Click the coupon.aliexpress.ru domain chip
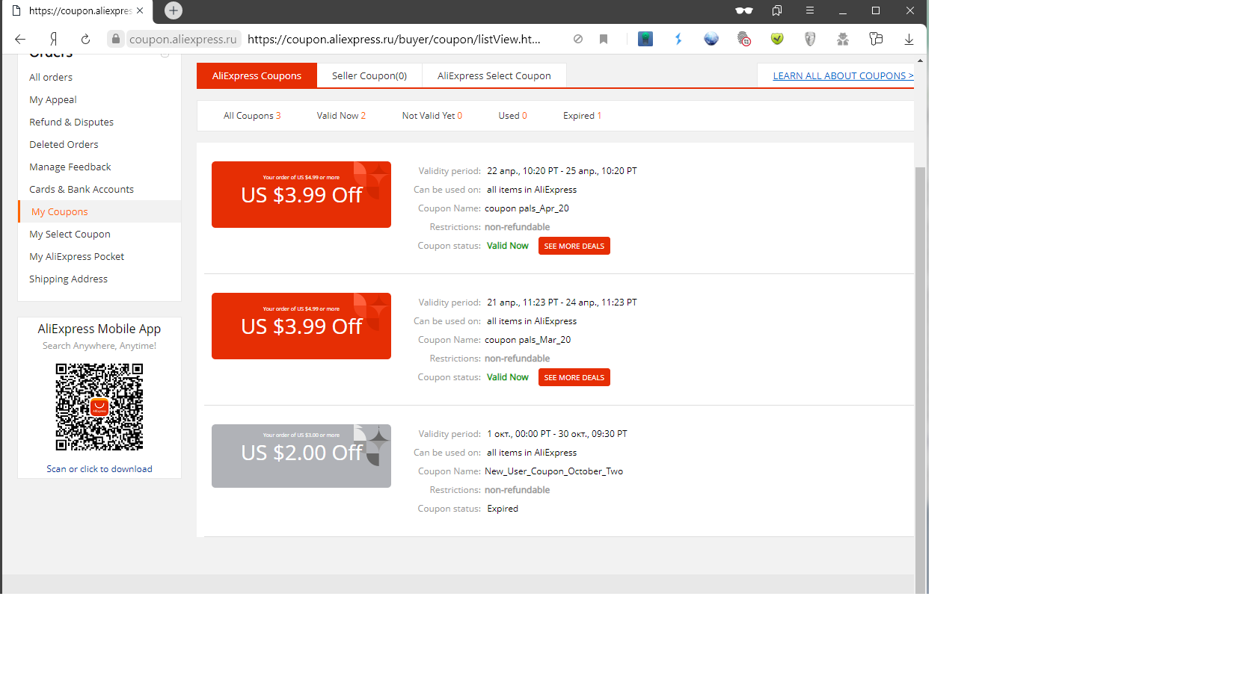 [182, 39]
